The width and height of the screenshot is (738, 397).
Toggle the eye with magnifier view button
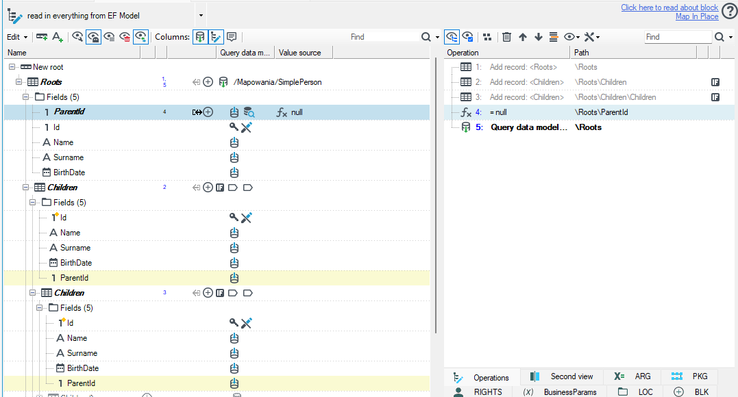77,37
